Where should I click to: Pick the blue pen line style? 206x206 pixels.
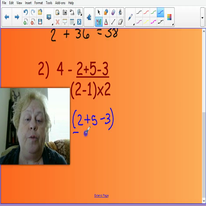[x=161, y=12]
